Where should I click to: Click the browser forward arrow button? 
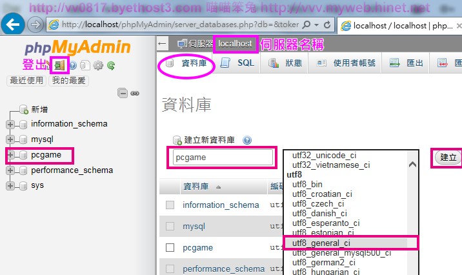pyautogui.click(x=35, y=25)
